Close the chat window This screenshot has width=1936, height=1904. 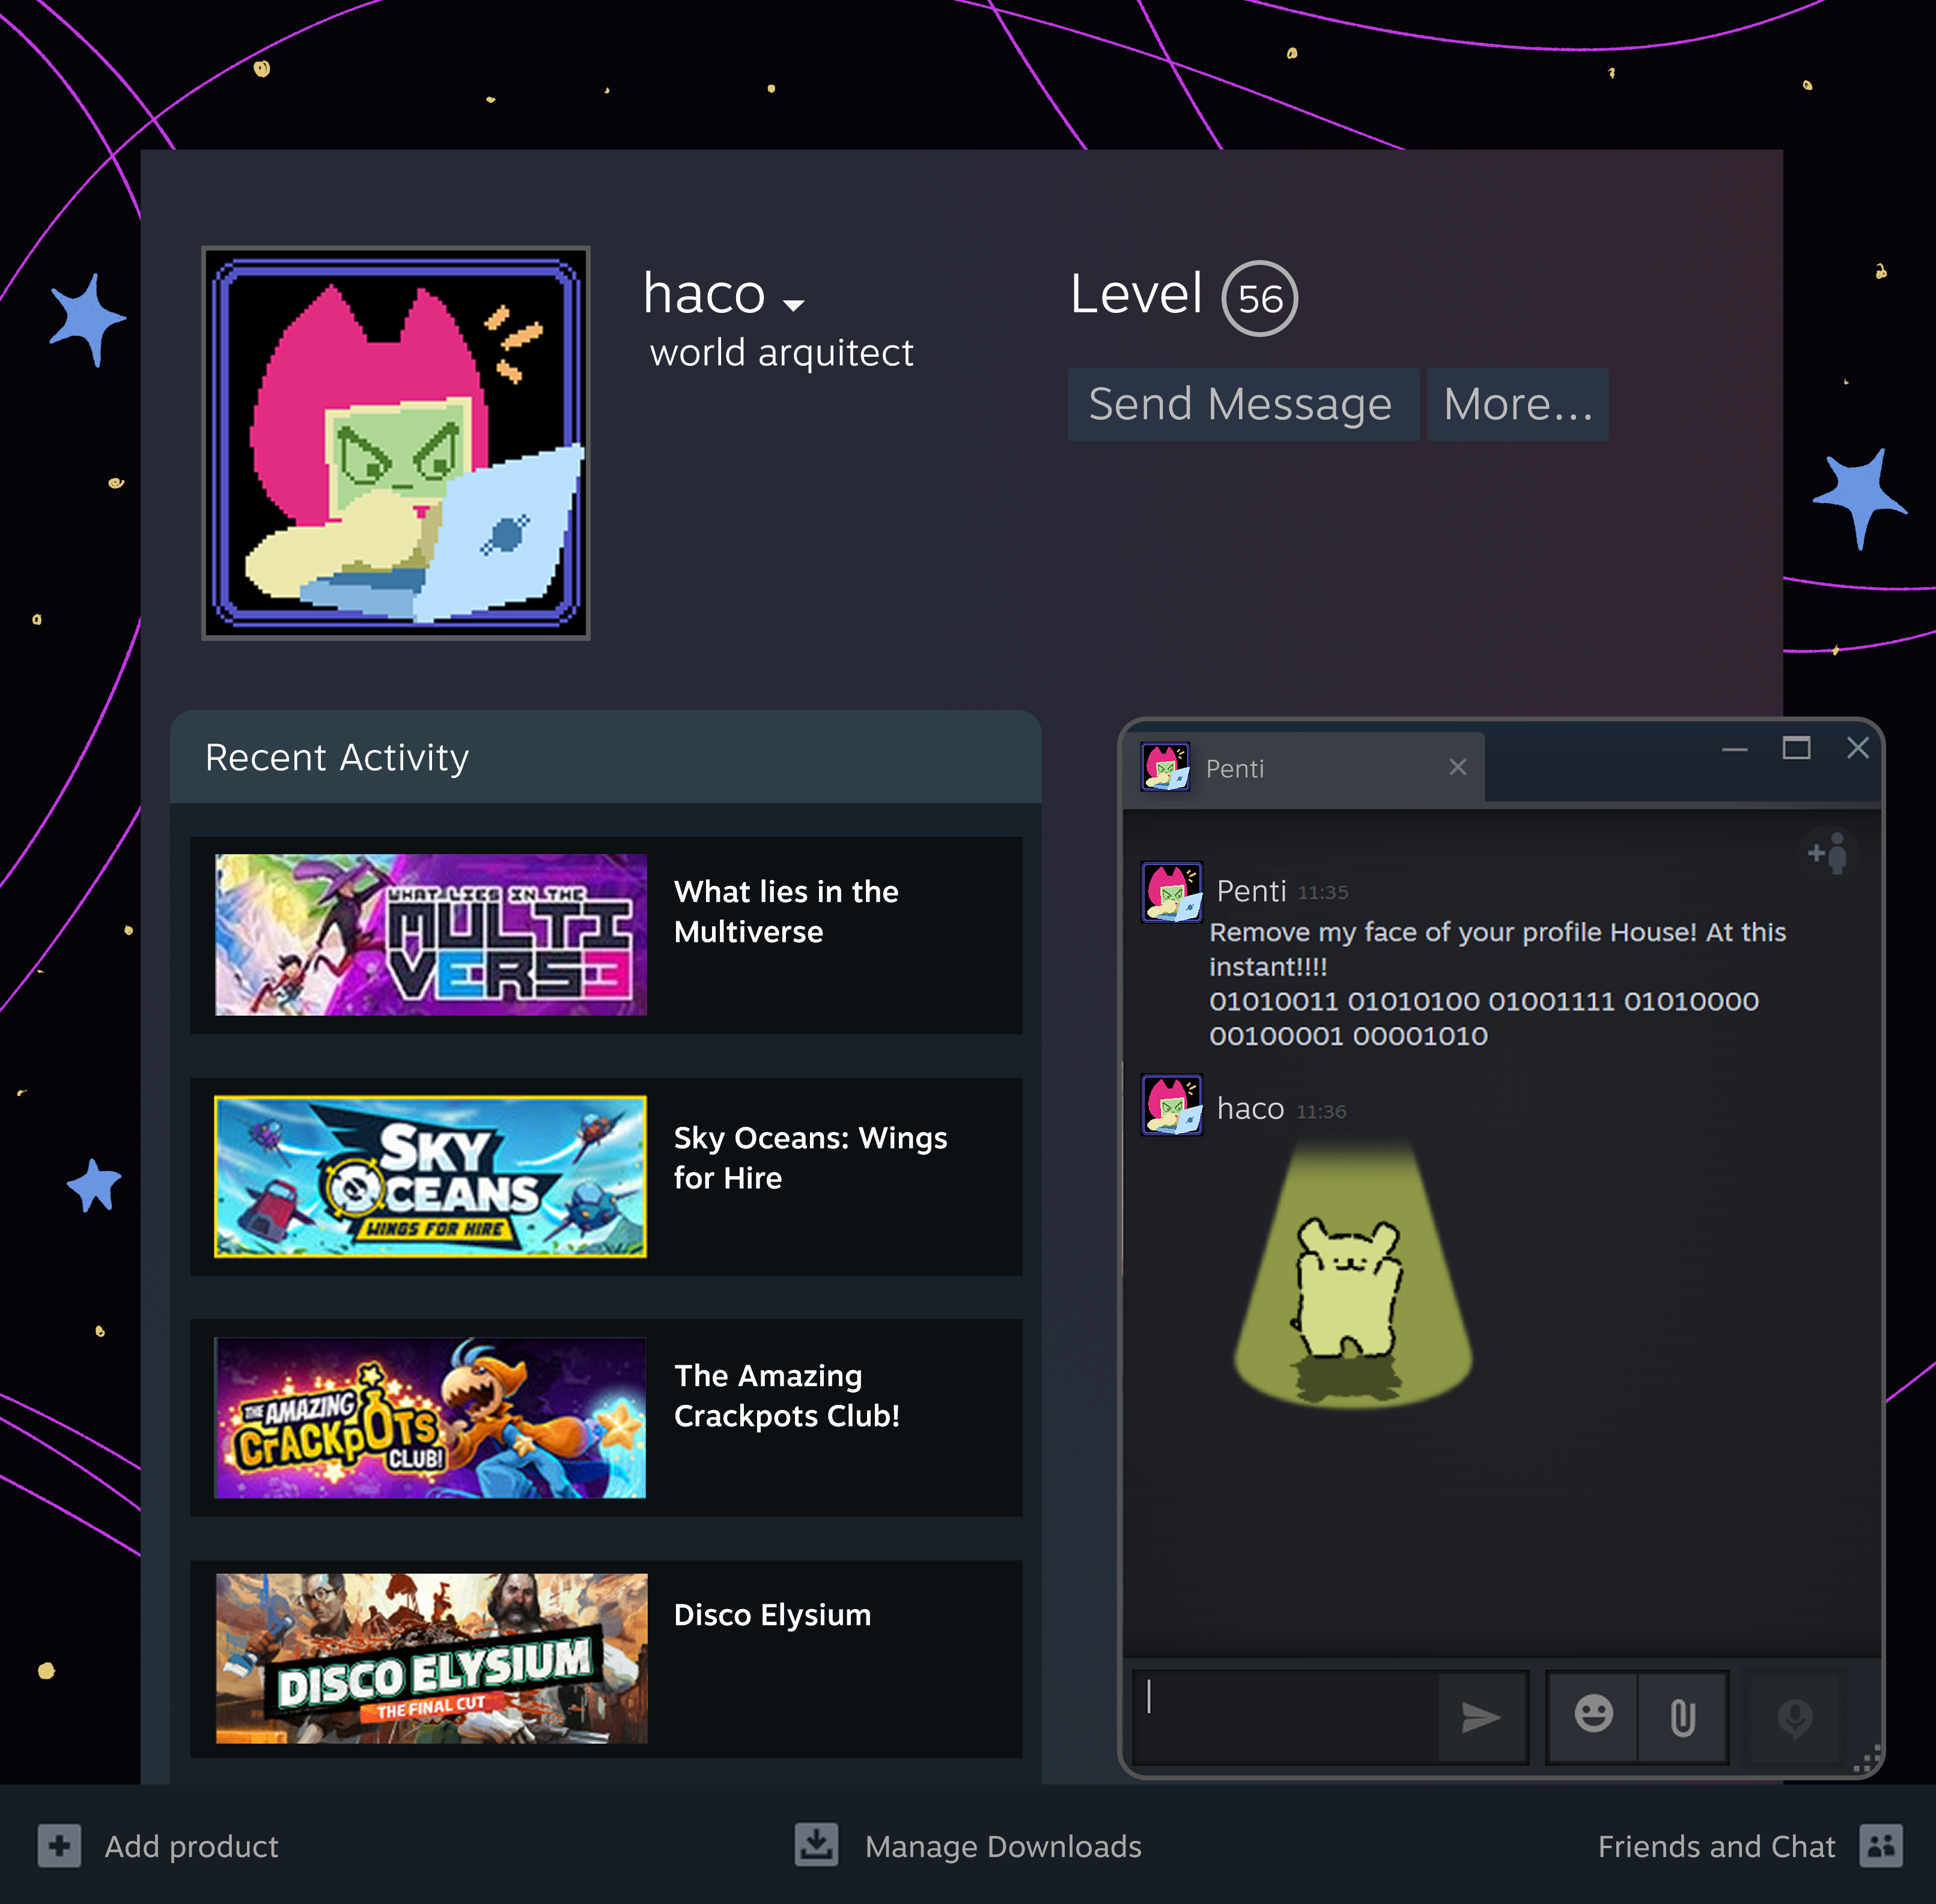1857,748
